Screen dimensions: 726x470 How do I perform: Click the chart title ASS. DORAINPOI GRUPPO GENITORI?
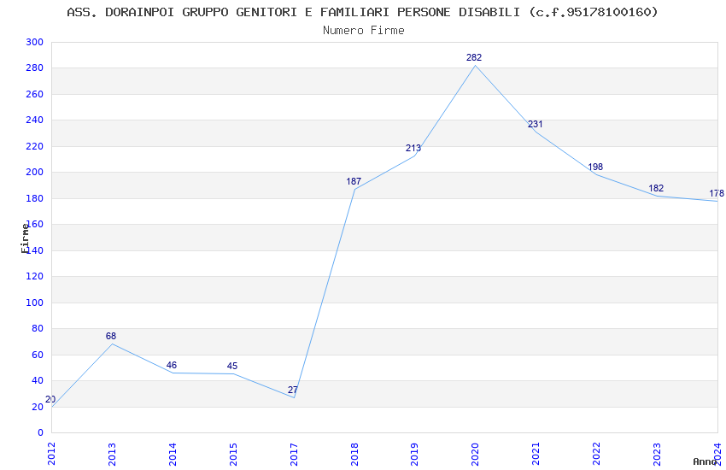[362, 13]
